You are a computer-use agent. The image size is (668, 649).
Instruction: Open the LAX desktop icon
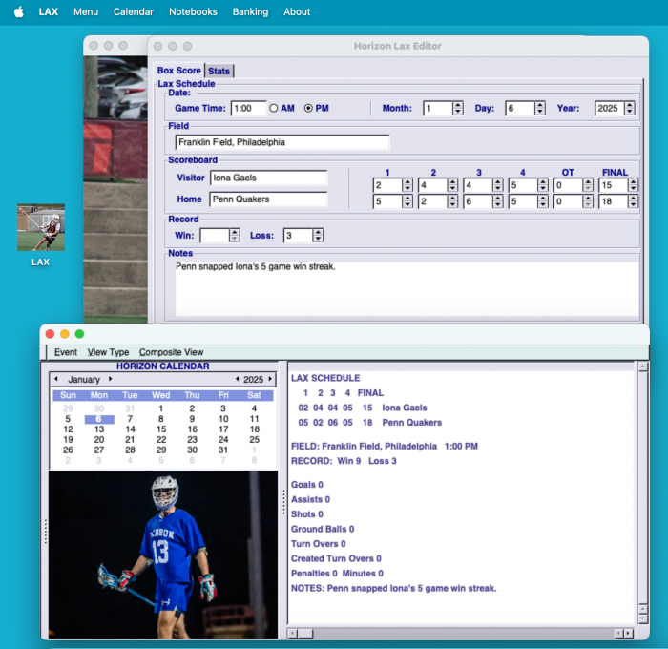coord(41,228)
